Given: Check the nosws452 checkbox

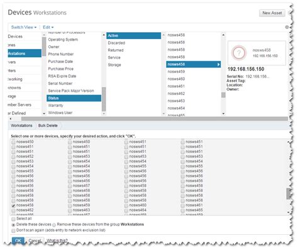Looking at the screenshot, I should pos(13,157).
